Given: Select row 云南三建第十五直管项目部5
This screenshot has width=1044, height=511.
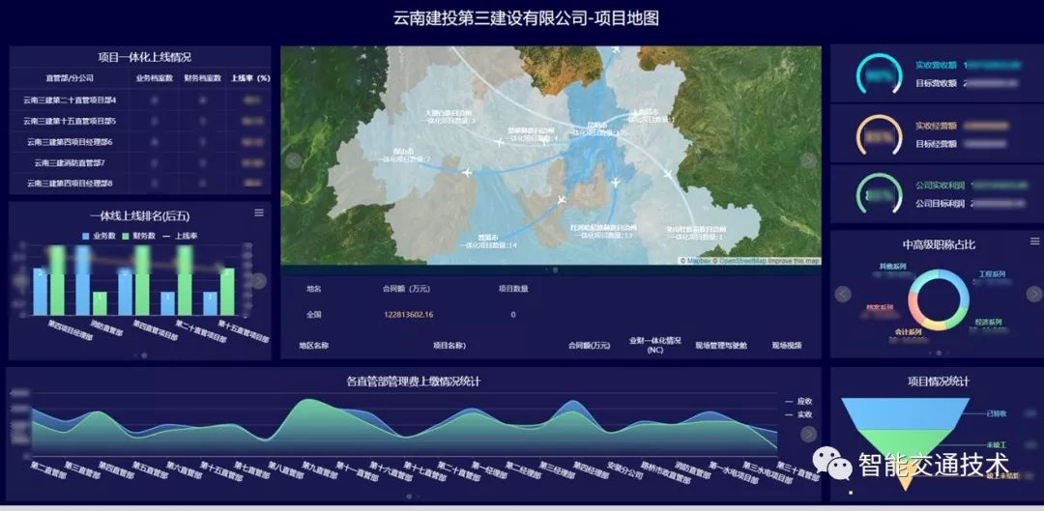Looking at the screenshot, I should pyautogui.click(x=140, y=121).
